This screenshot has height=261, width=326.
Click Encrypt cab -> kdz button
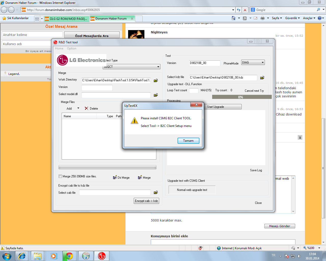146,201
